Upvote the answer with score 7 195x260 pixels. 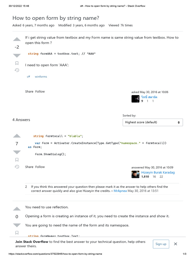point(17,136)
